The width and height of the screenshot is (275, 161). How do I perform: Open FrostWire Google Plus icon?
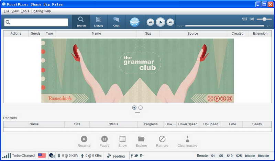point(142,156)
